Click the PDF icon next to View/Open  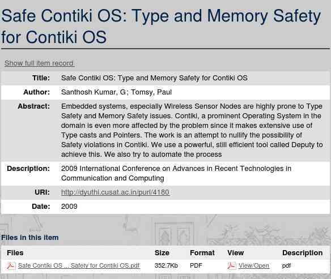click(232, 266)
